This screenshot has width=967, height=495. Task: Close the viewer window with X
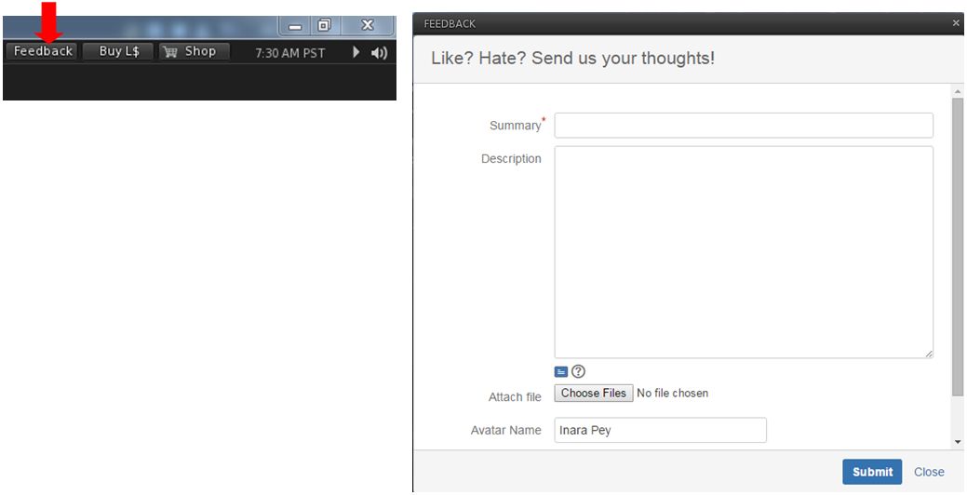click(x=368, y=26)
